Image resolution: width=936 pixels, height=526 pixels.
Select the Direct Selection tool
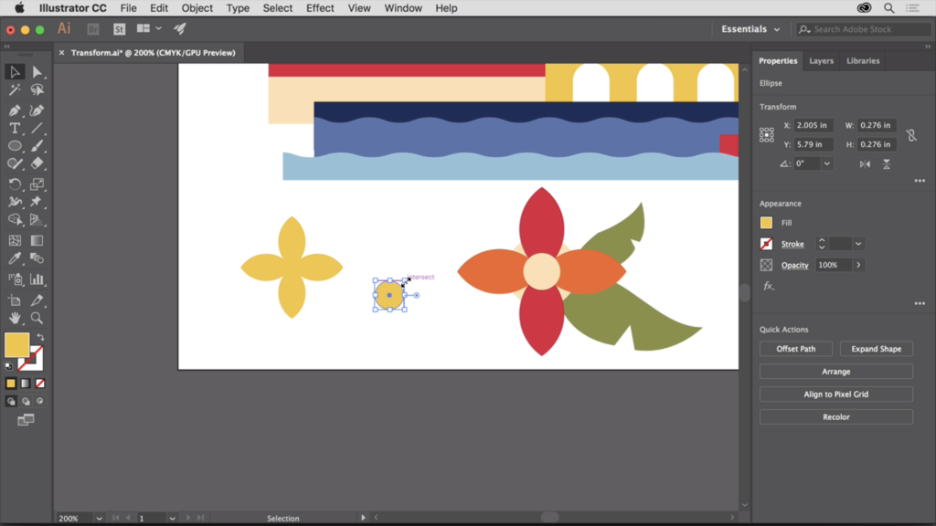tap(37, 72)
